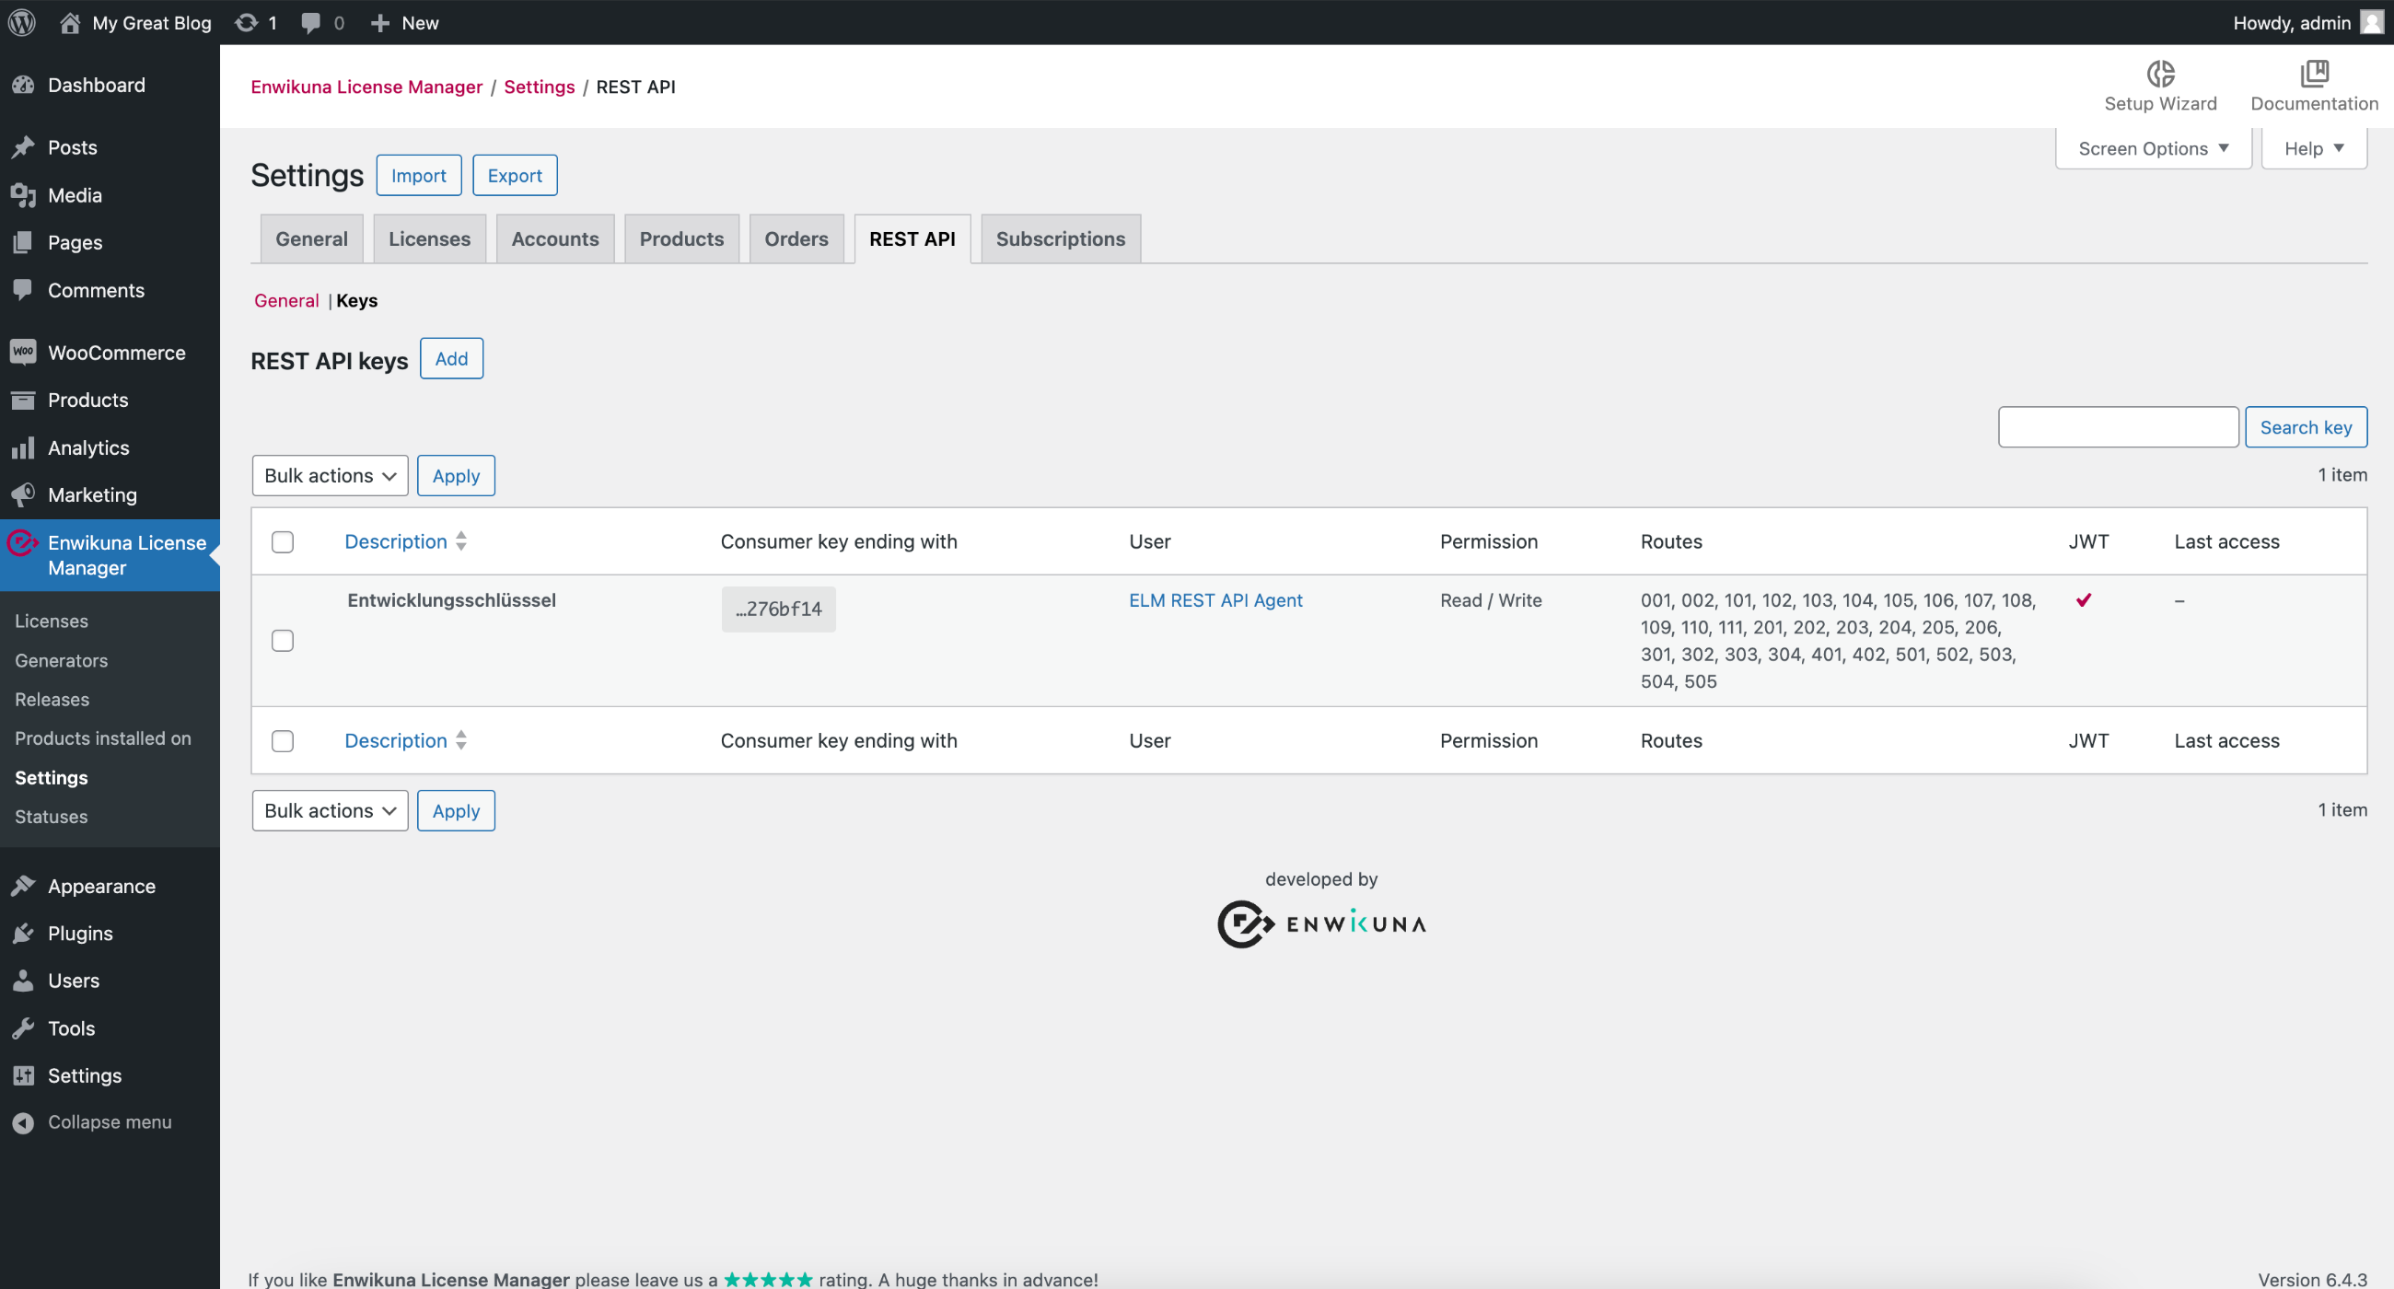The image size is (2394, 1289).
Task: Switch to the Products settings tab
Action: click(681, 238)
